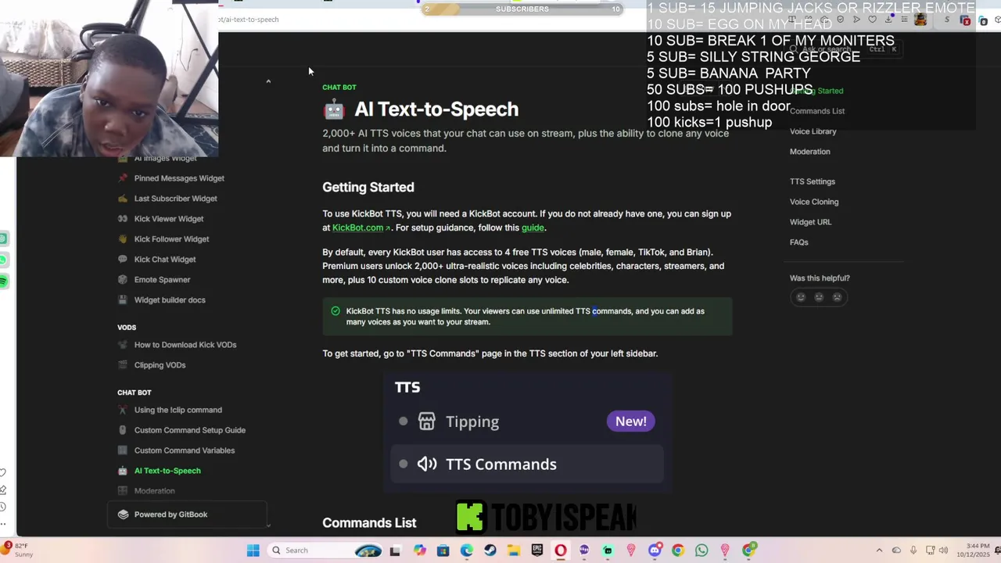The width and height of the screenshot is (1001, 563).
Task: Open Task View on the taskbar
Action: 395,550
